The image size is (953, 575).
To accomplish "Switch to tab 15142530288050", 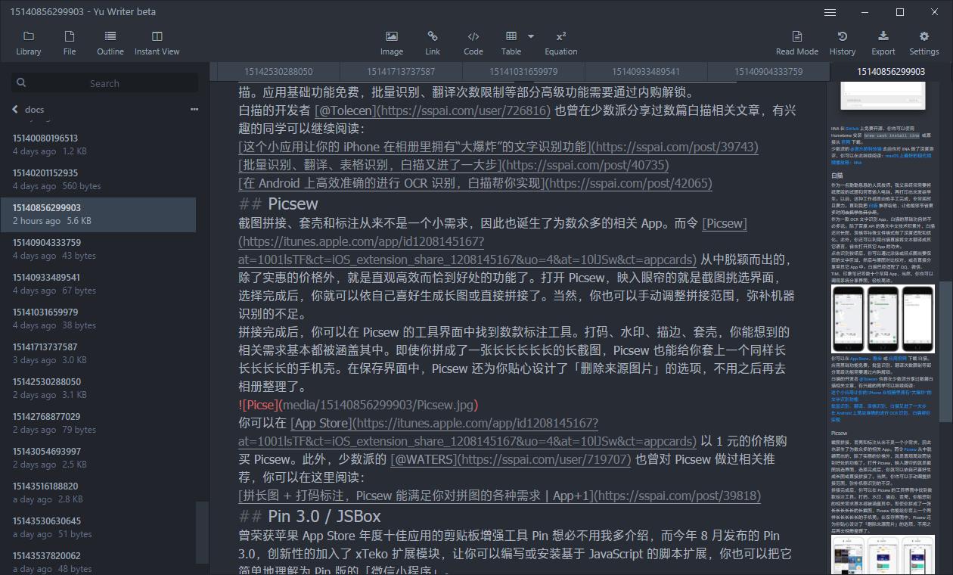I will 278,71.
